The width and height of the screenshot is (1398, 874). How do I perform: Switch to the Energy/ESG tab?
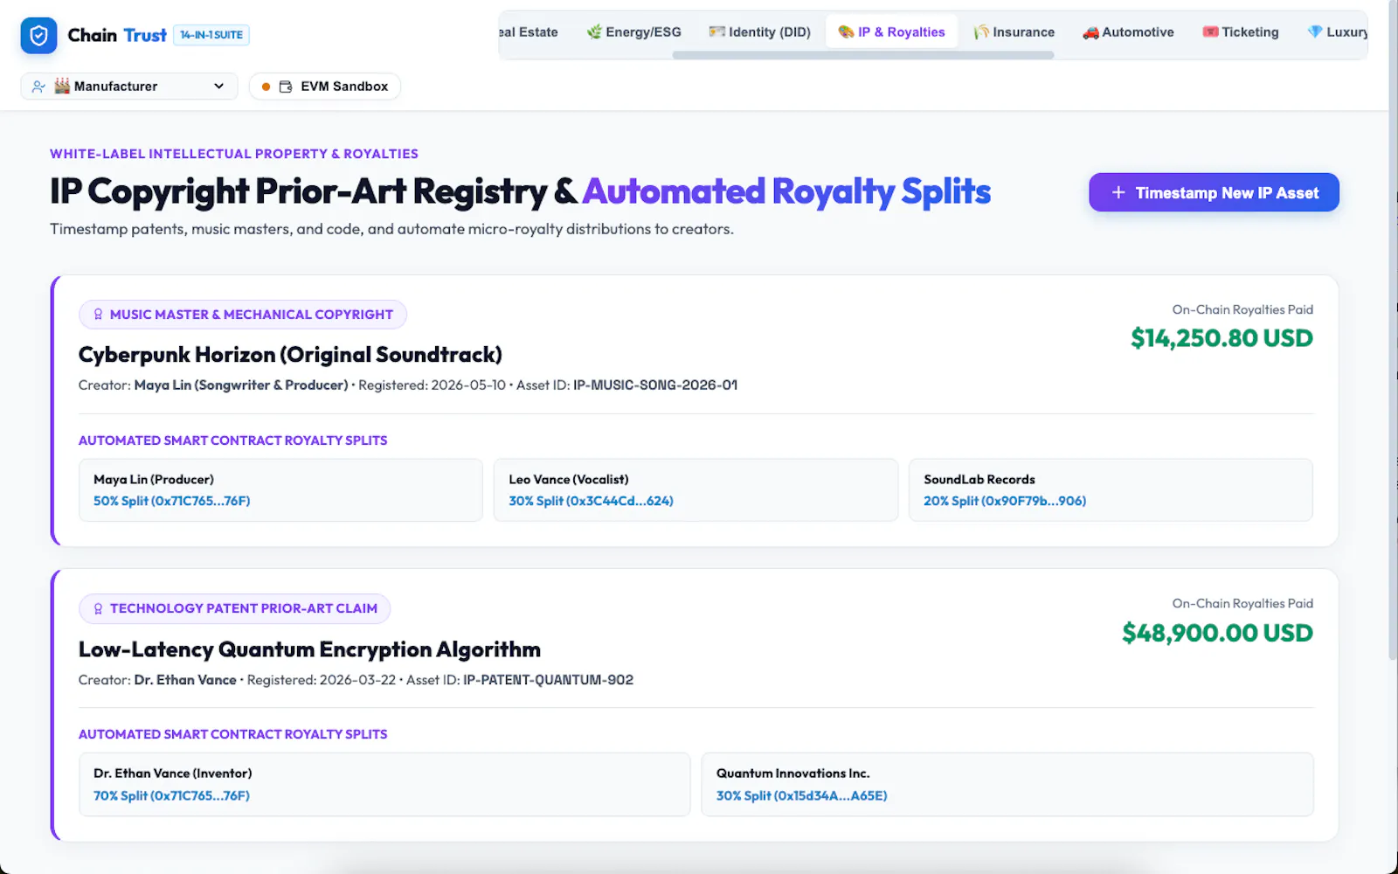633,32
